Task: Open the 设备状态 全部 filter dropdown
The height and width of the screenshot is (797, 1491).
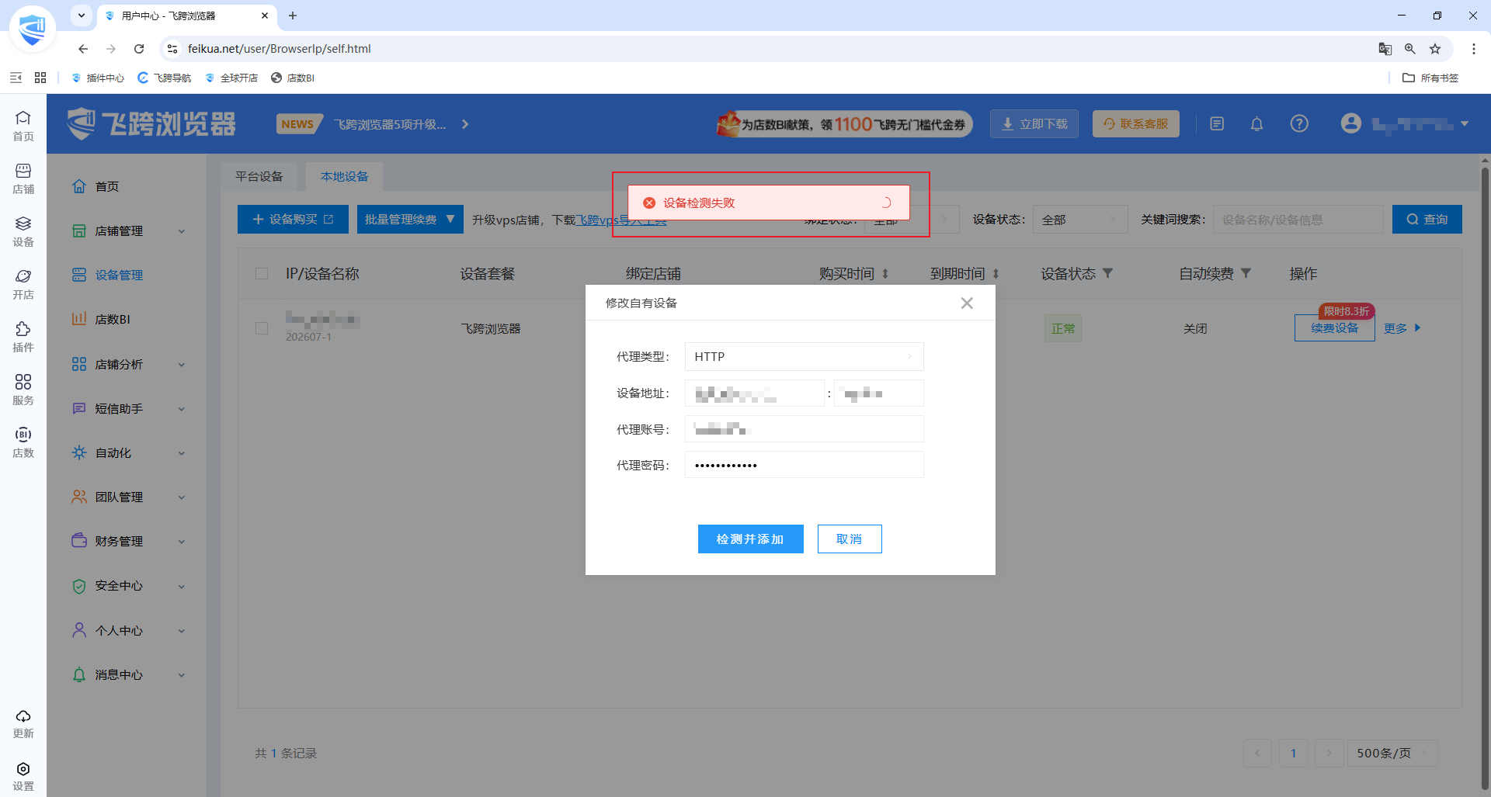Action: (1079, 220)
